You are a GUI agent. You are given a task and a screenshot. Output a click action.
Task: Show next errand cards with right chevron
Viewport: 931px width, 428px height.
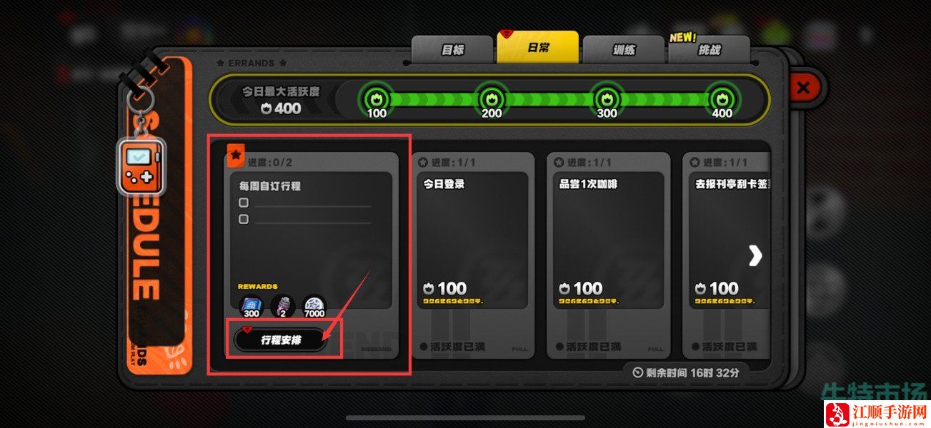tap(755, 256)
